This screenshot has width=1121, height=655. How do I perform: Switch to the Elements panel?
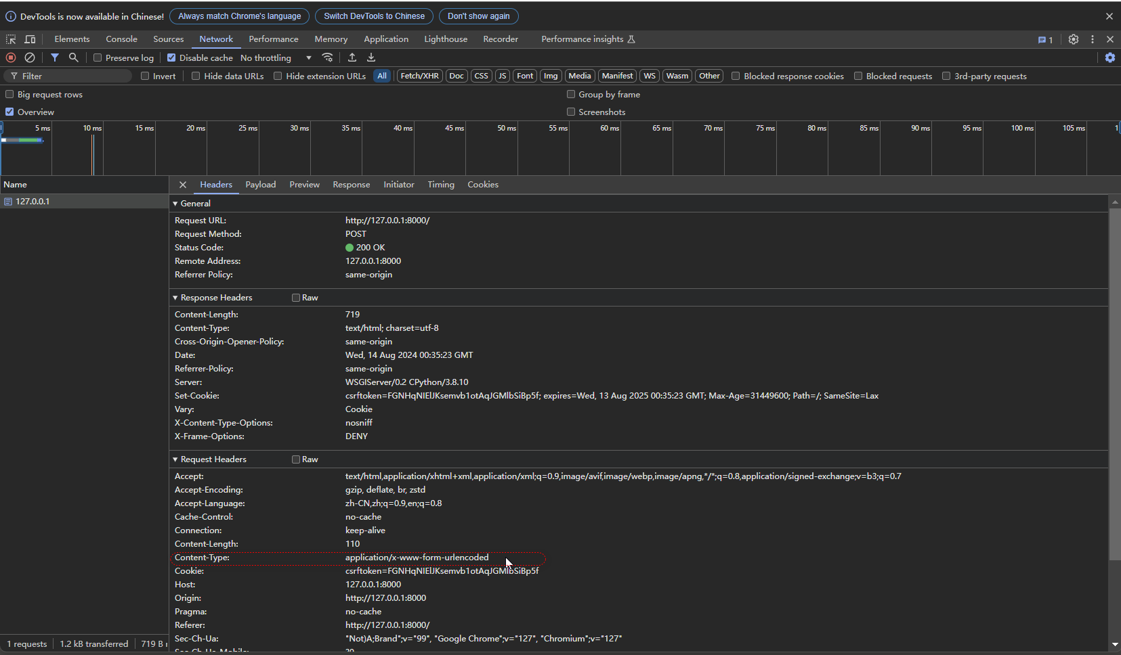[72, 39]
